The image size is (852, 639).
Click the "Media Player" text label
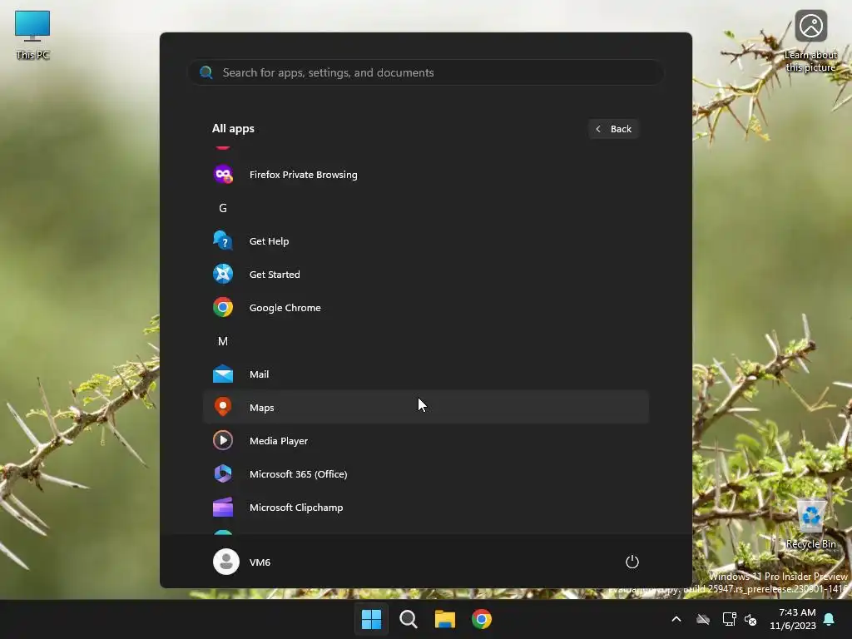[279, 441]
